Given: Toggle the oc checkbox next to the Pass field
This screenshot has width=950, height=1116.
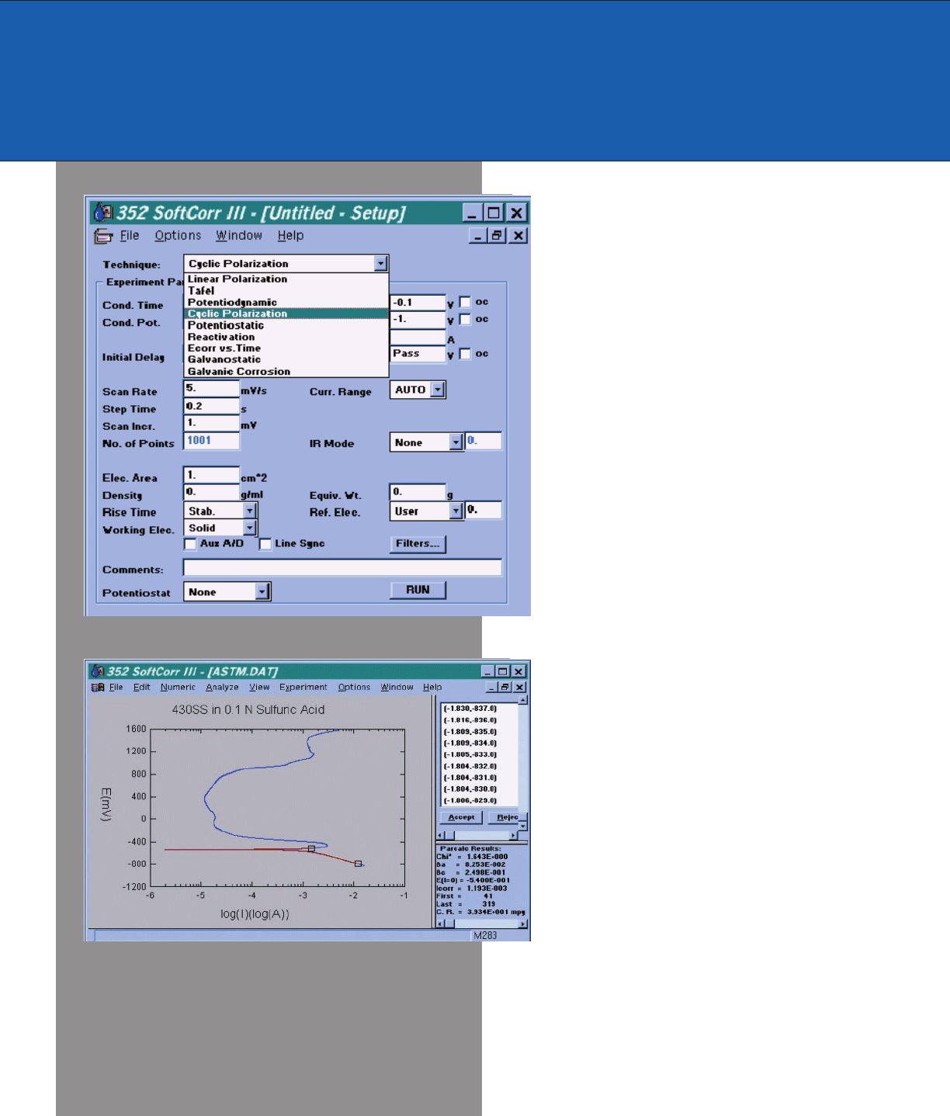Looking at the screenshot, I should (x=465, y=354).
